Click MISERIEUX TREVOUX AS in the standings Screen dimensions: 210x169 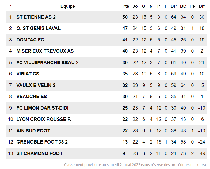[45, 51]
